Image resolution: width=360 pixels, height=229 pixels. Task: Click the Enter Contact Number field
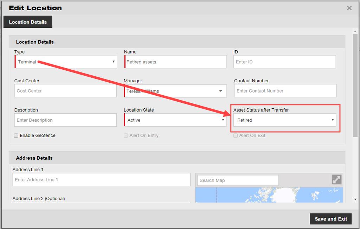tap(285, 90)
